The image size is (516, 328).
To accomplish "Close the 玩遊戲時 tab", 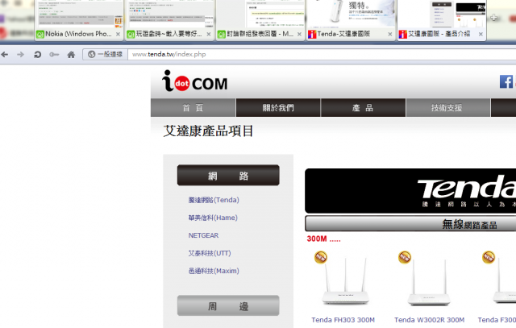I will [209, 34].
